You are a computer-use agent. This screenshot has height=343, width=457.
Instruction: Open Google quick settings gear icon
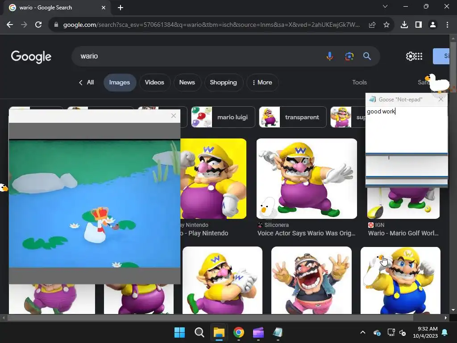(x=410, y=56)
